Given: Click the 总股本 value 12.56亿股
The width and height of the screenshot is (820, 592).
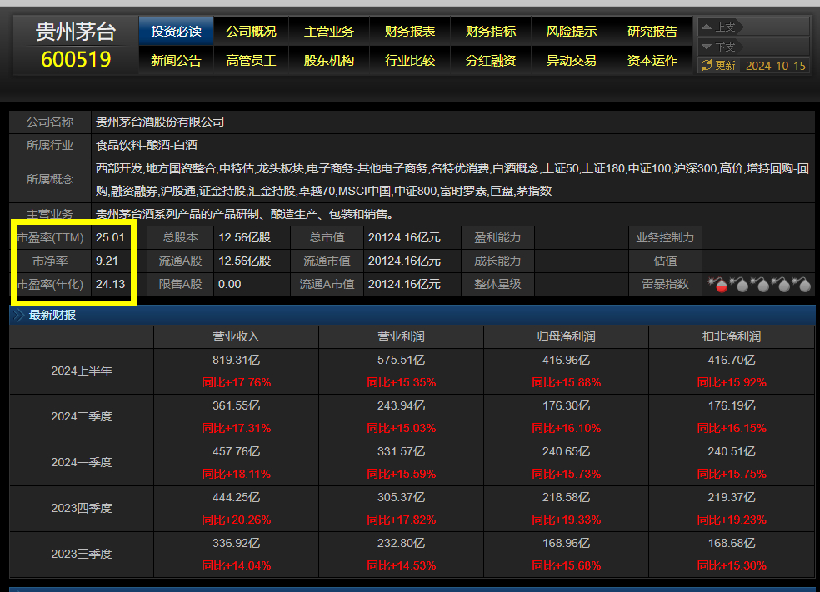Looking at the screenshot, I should (x=245, y=238).
